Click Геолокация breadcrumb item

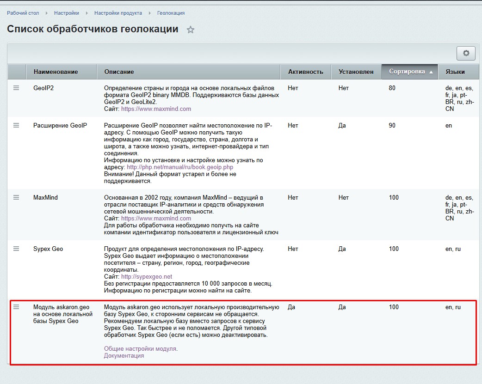point(171,13)
